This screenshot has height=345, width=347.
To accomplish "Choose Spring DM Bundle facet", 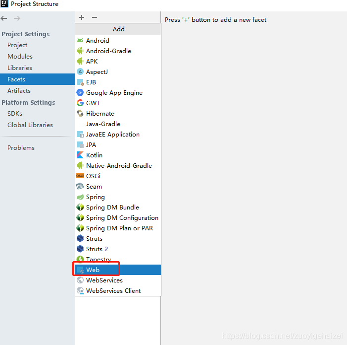I will click(118, 207).
